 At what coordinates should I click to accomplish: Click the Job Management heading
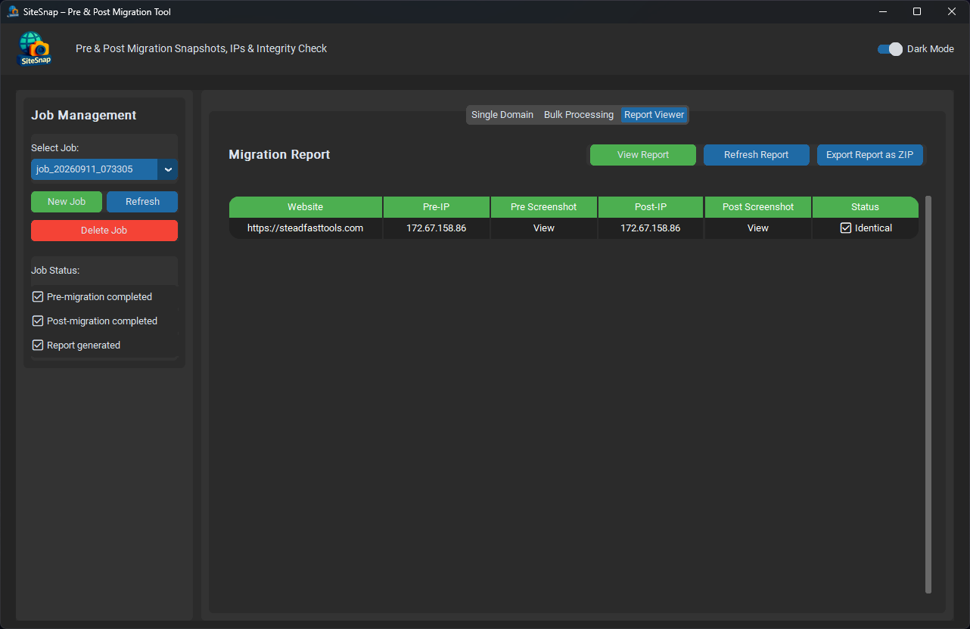(84, 116)
